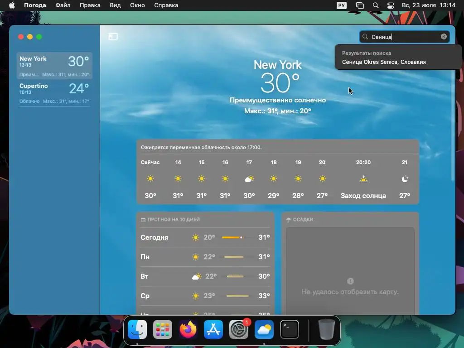
Task: Click the window's vertical scrollbar
Action: click(x=453, y=127)
